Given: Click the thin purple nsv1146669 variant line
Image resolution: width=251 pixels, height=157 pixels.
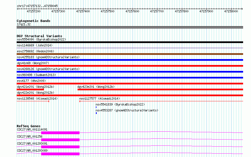Looking at the screenshot, I should (x=130, y=48).
